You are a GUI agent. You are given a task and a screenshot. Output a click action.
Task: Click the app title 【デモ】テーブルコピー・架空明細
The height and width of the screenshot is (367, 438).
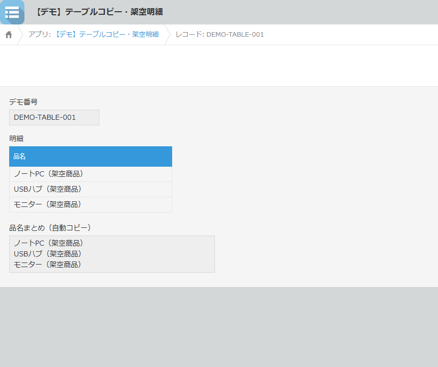(99, 12)
